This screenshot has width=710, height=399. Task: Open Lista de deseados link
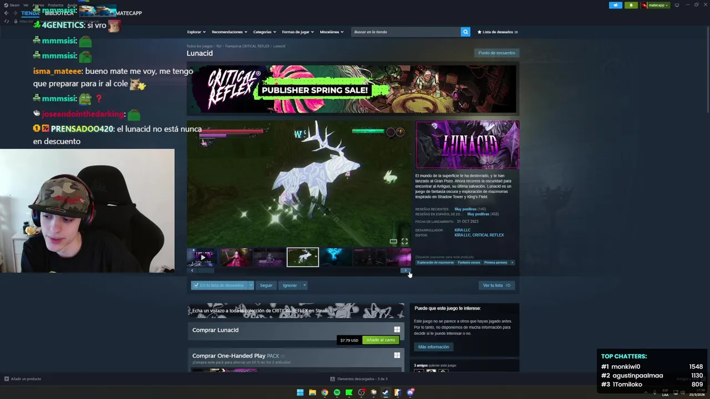pyautogui.click(x=498, y=32)
